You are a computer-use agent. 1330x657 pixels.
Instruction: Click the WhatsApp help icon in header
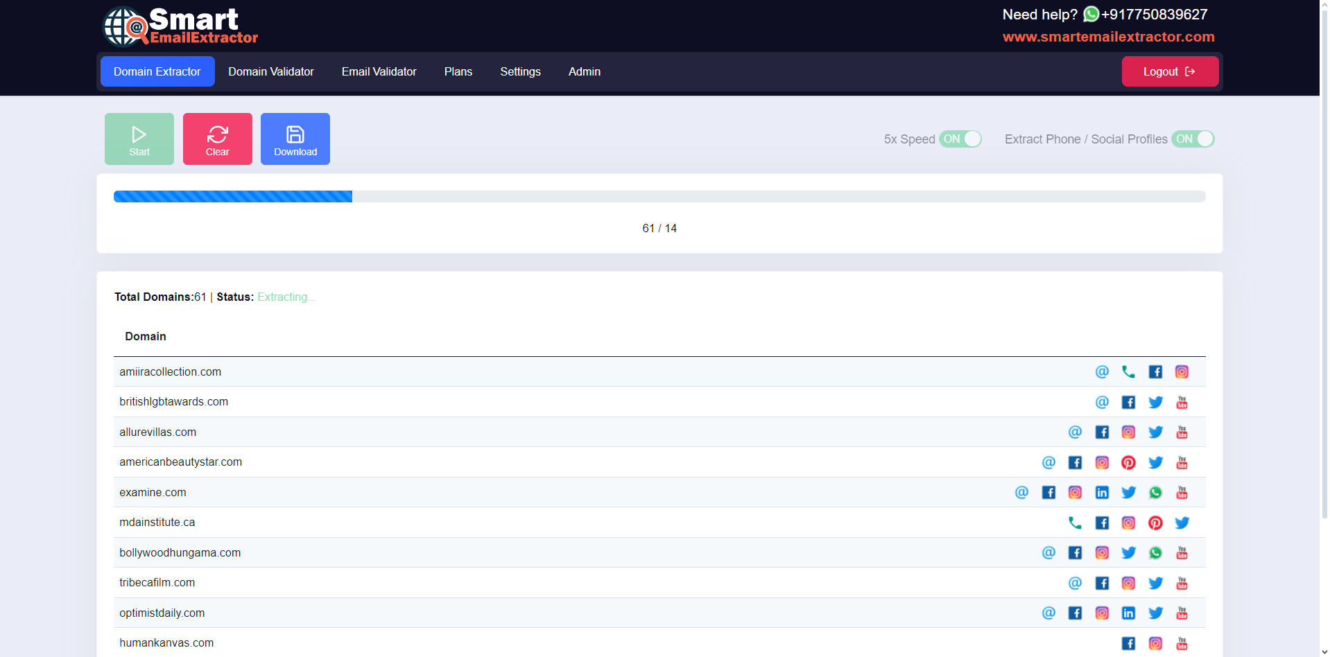[x=1091, y=14]
